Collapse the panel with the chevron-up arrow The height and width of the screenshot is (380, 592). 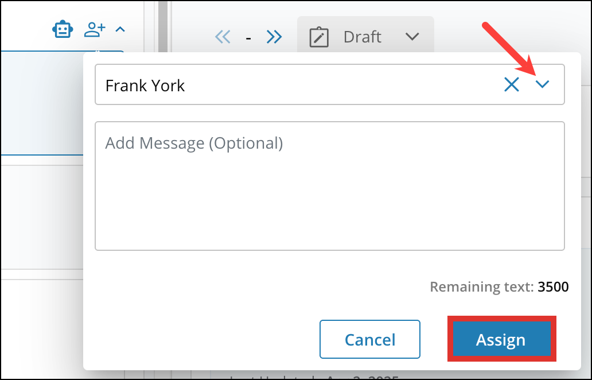tap(120, 29)
